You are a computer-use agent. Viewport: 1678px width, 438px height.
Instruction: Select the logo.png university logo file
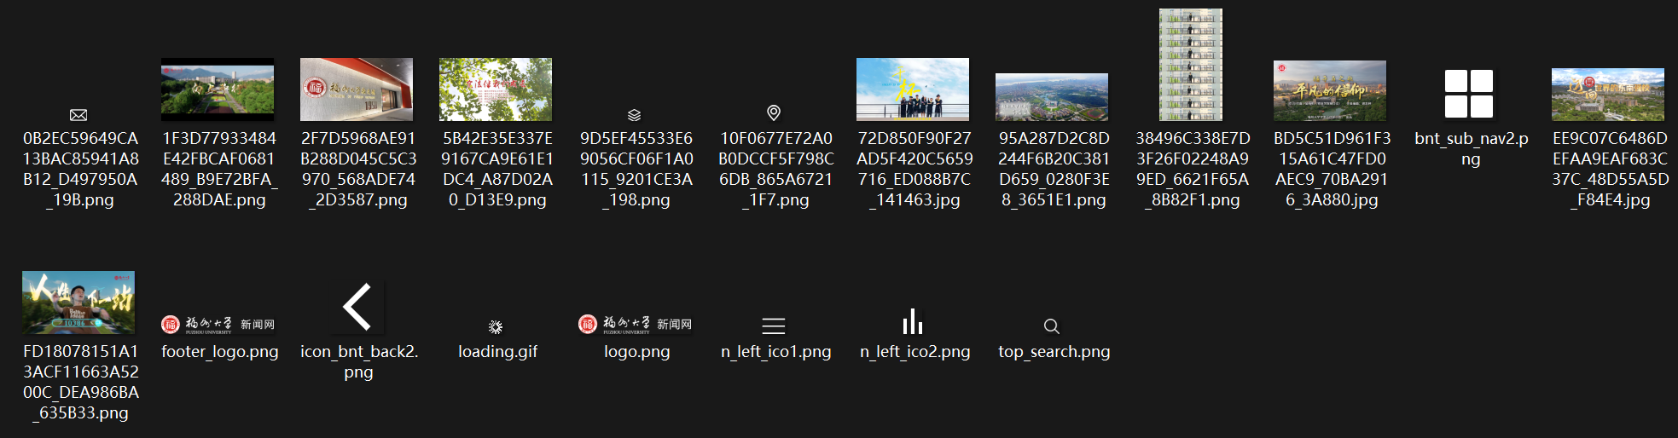636,324
